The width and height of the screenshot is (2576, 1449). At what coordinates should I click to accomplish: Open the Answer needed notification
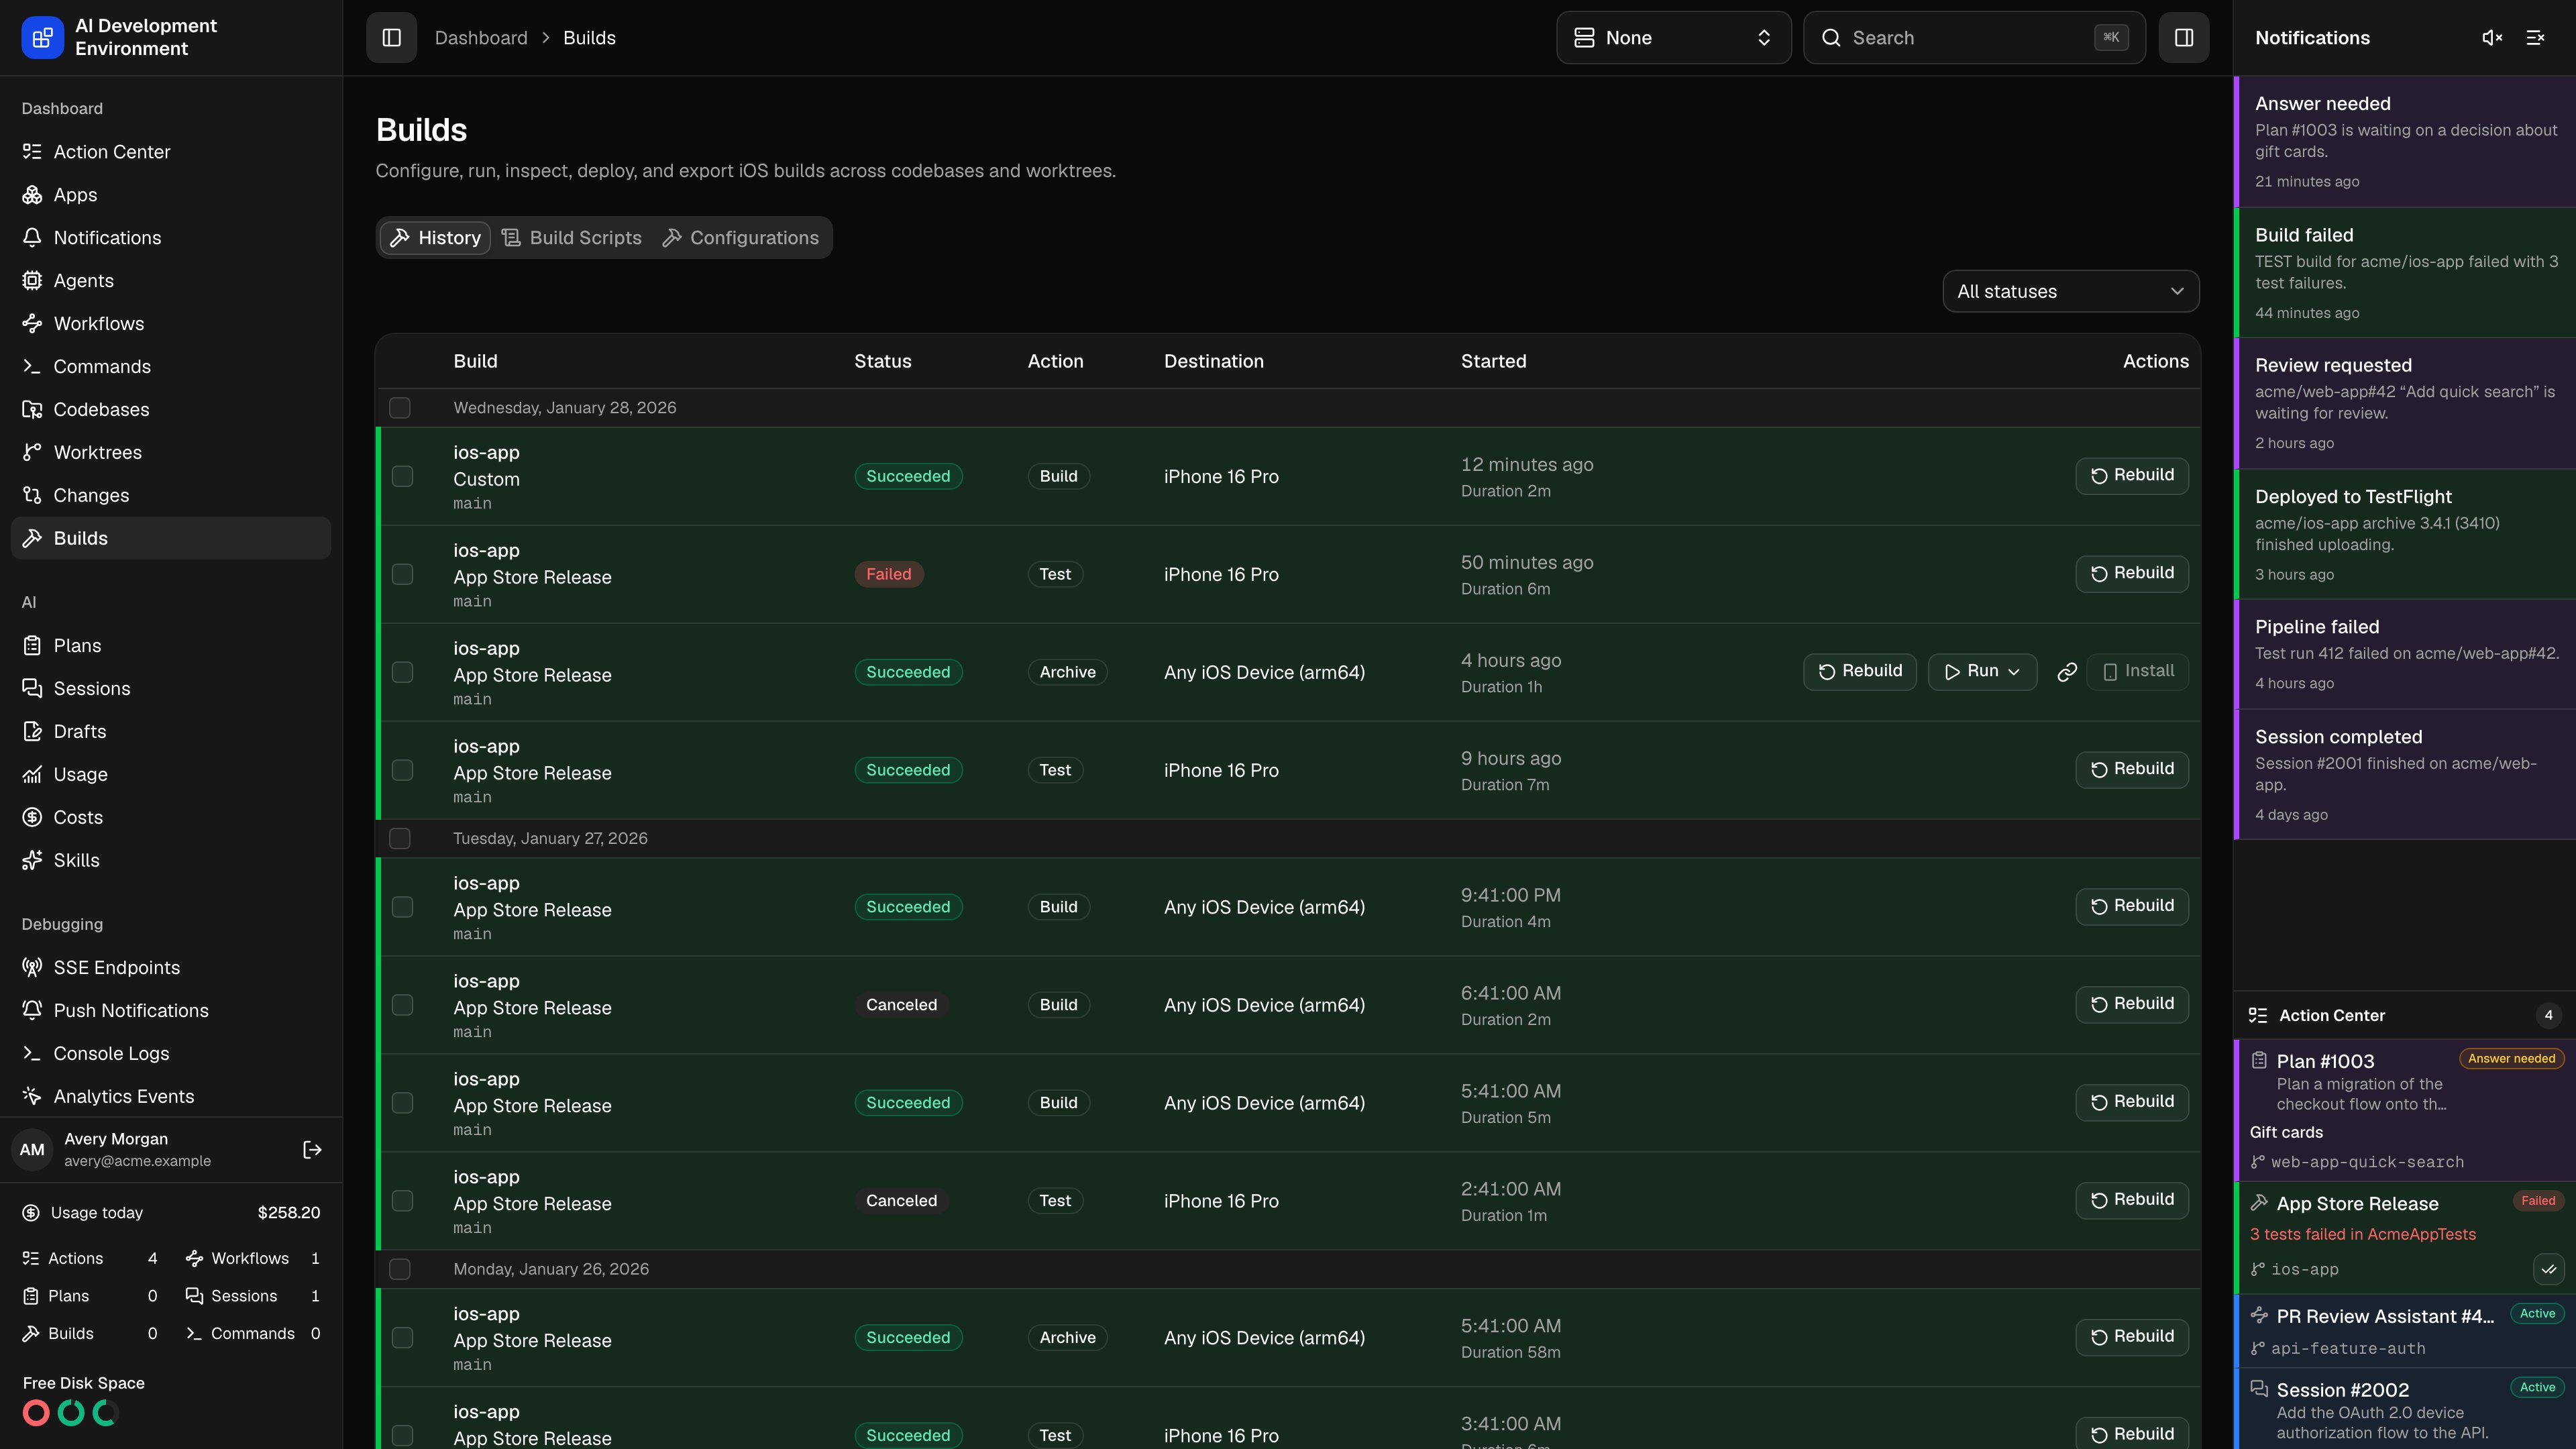tap(2404, 142)
